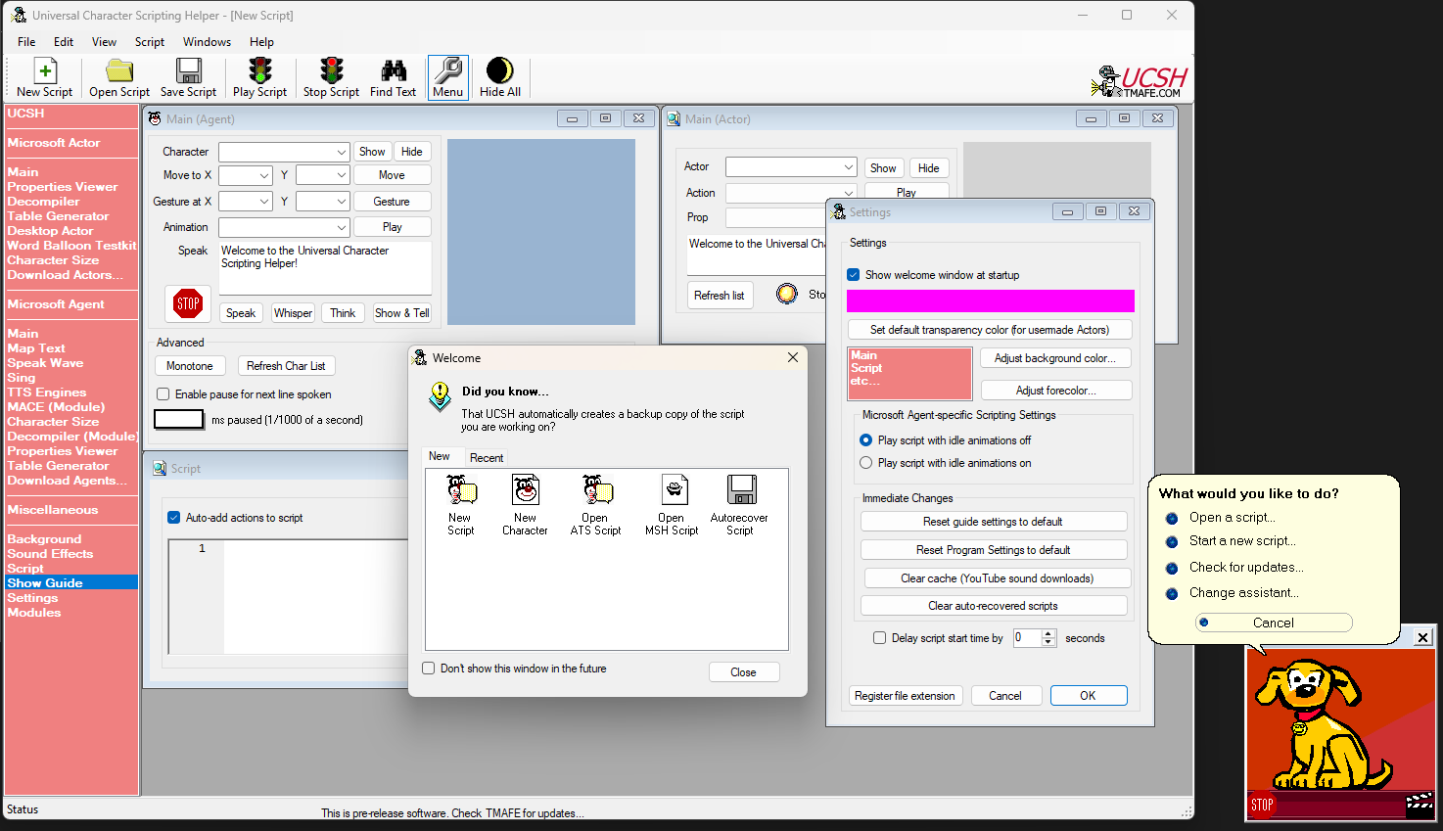
Task: Click 'Adjust background color...' button
Action: 1056,358
